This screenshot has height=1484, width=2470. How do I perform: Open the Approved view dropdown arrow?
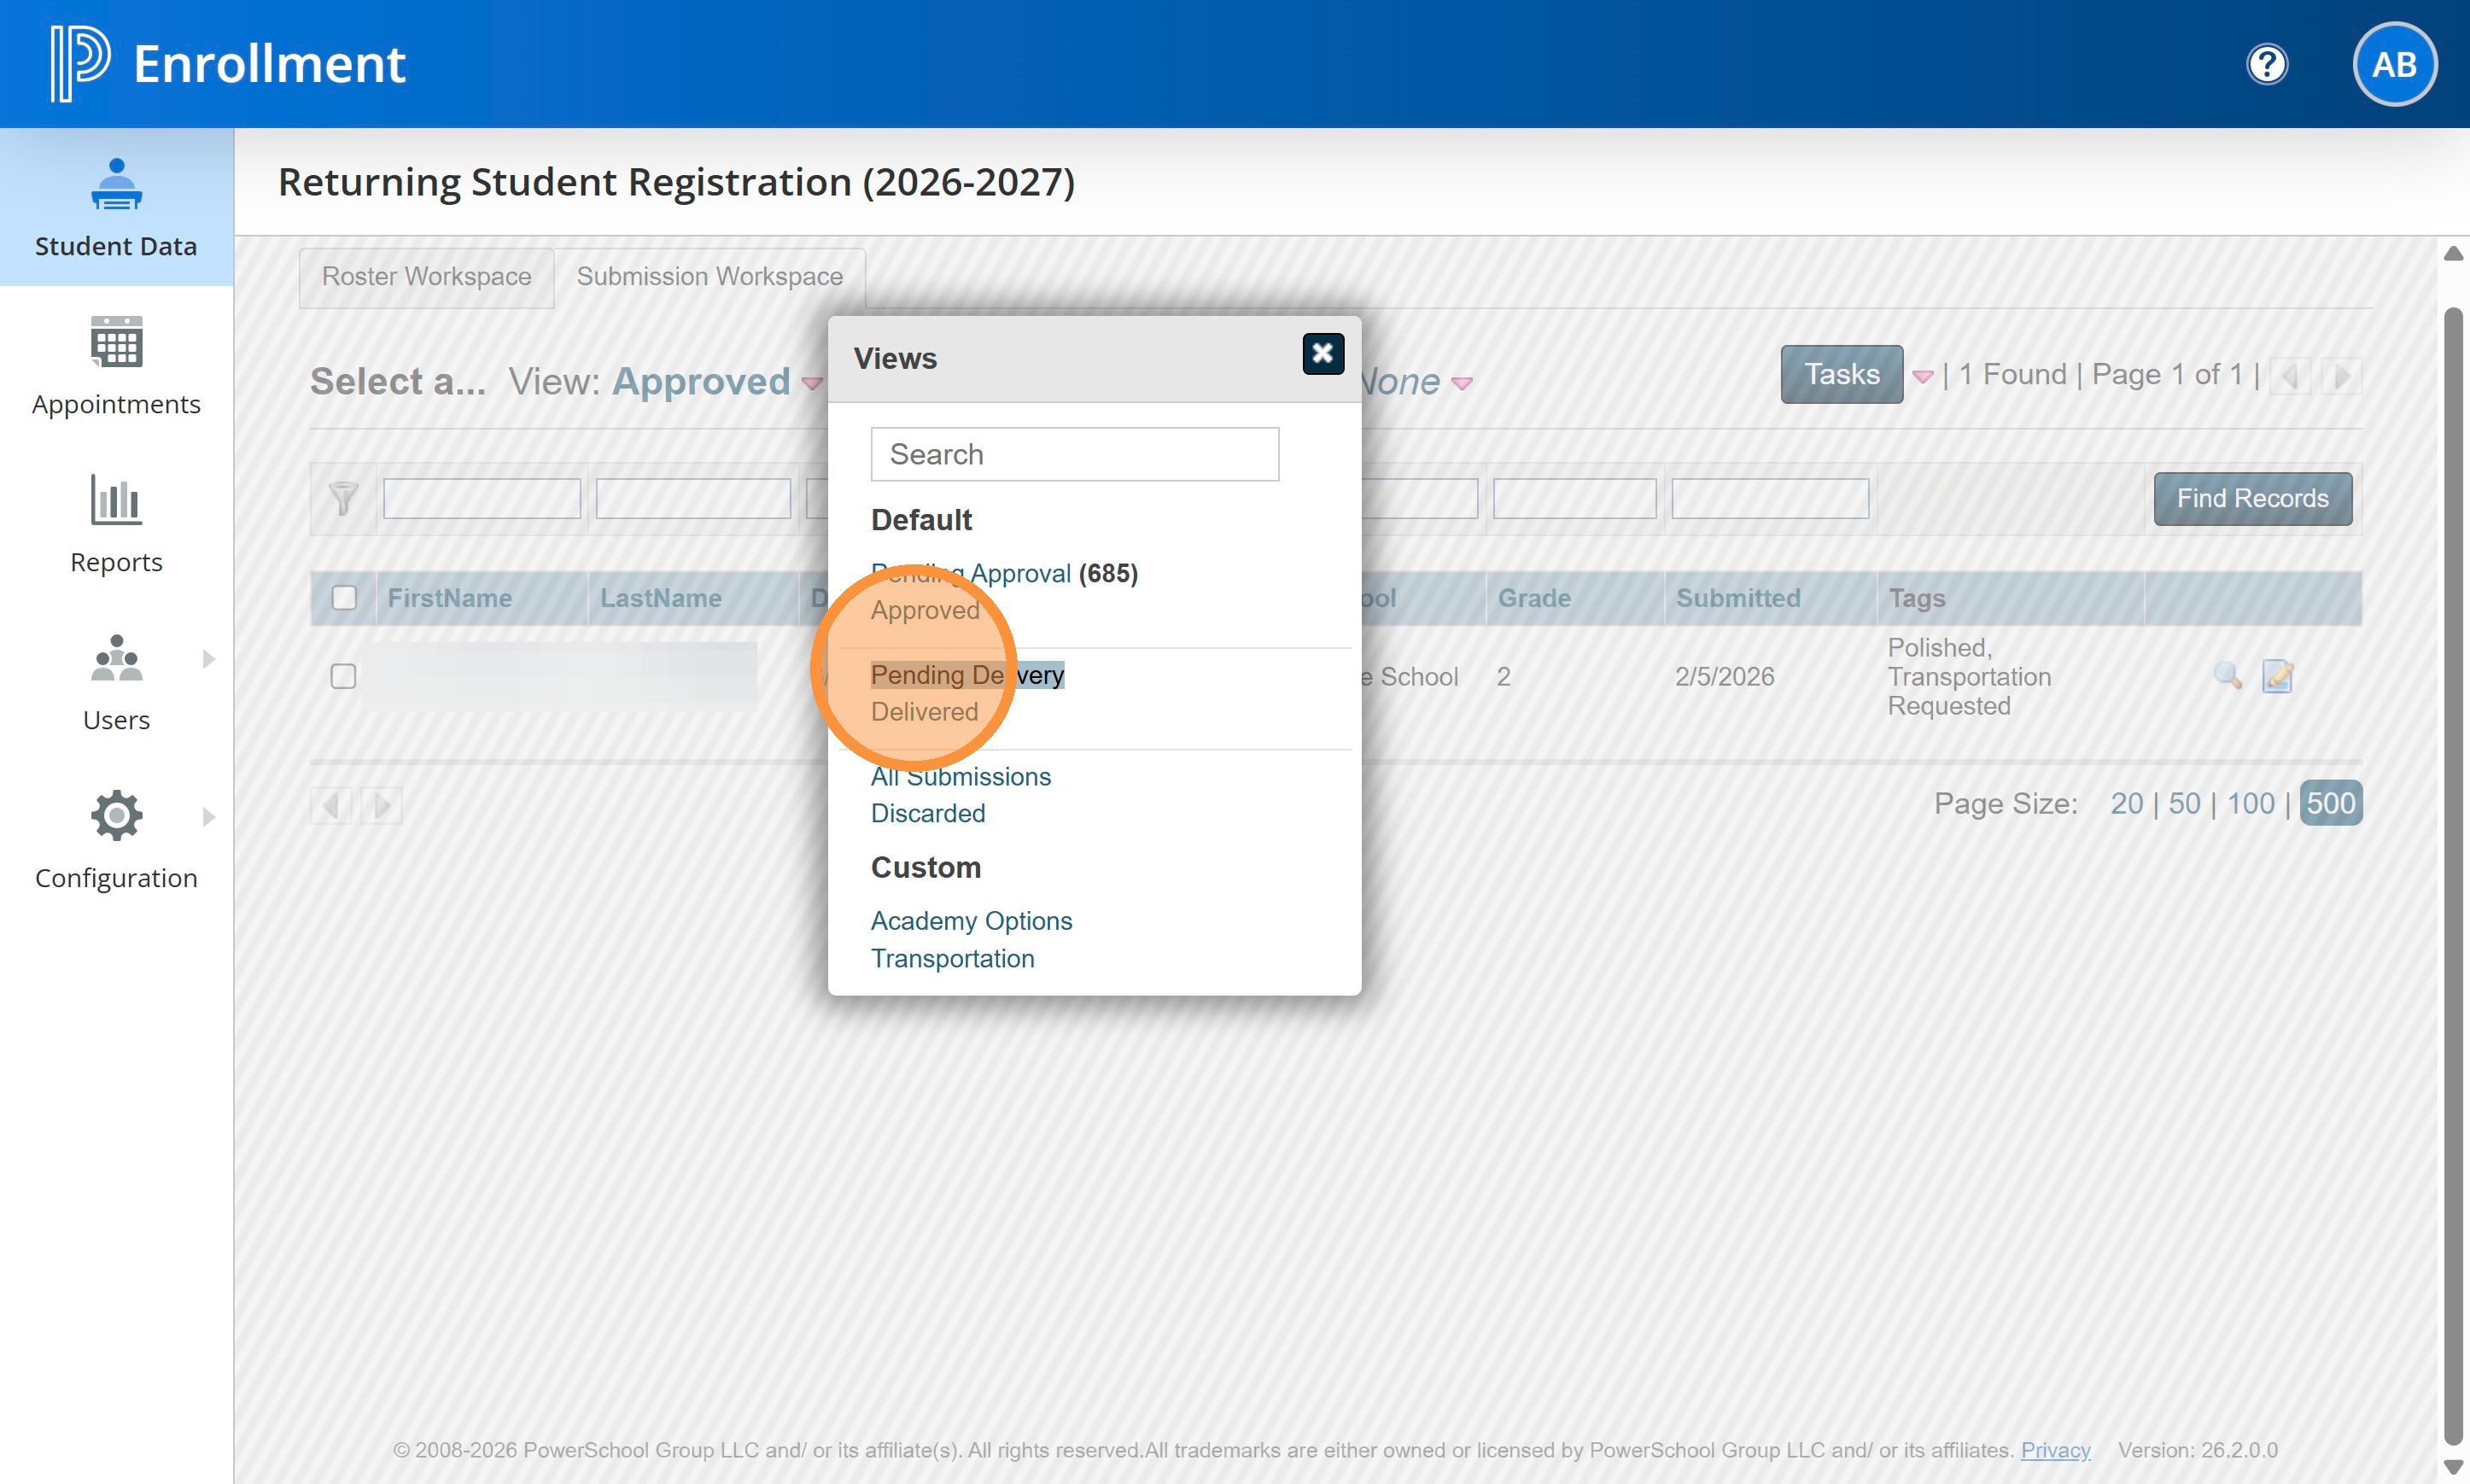tap(812, 384)
